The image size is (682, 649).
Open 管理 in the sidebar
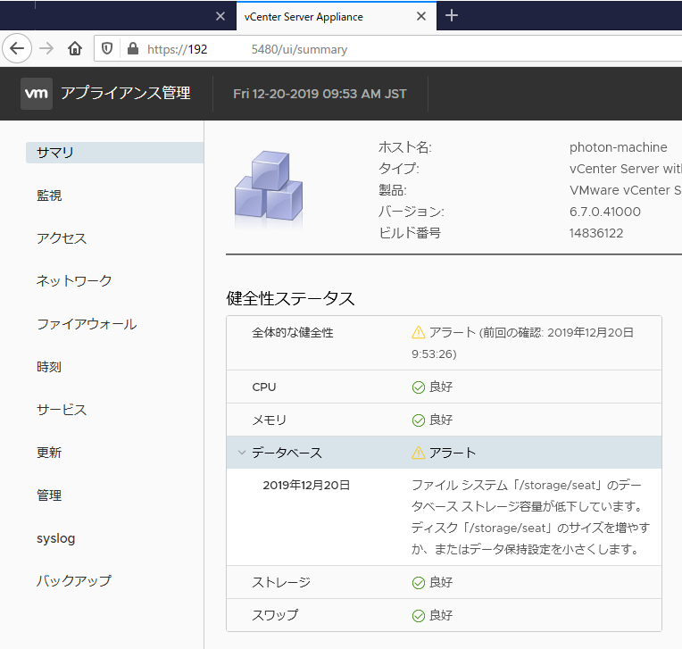pos(49,495)
